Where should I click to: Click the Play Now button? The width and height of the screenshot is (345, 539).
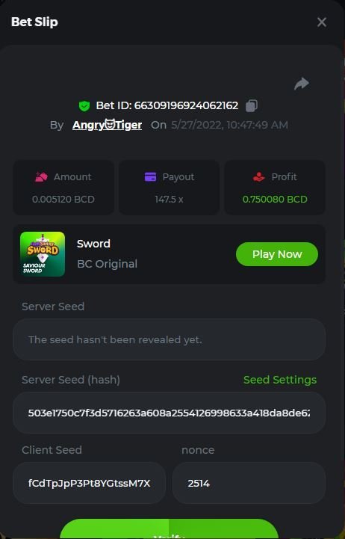(x=277, y=254)
